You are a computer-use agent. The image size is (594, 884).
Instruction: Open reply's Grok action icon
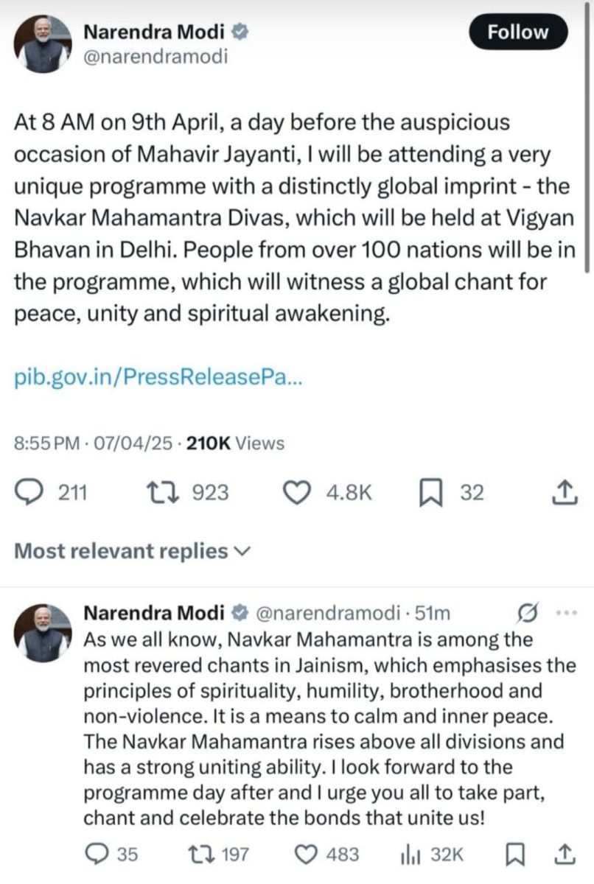pyautogui.click(x=528, y=612)
